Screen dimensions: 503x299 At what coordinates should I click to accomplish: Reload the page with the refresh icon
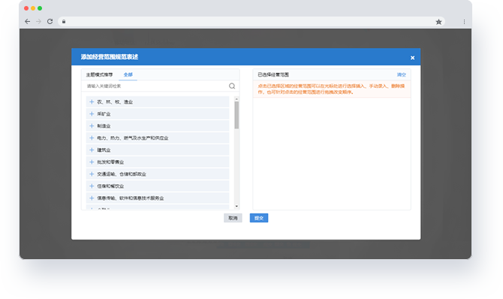[x=50, y=22]
